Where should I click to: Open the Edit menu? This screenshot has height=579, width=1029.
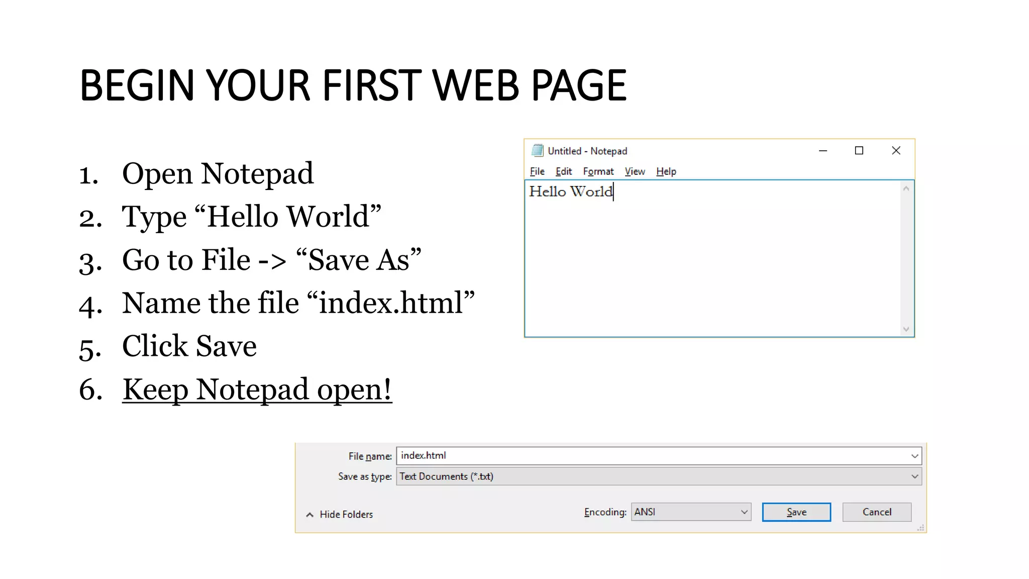(563, 171)
